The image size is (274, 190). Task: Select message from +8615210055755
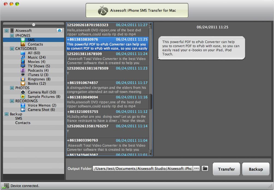coord(107,116)
